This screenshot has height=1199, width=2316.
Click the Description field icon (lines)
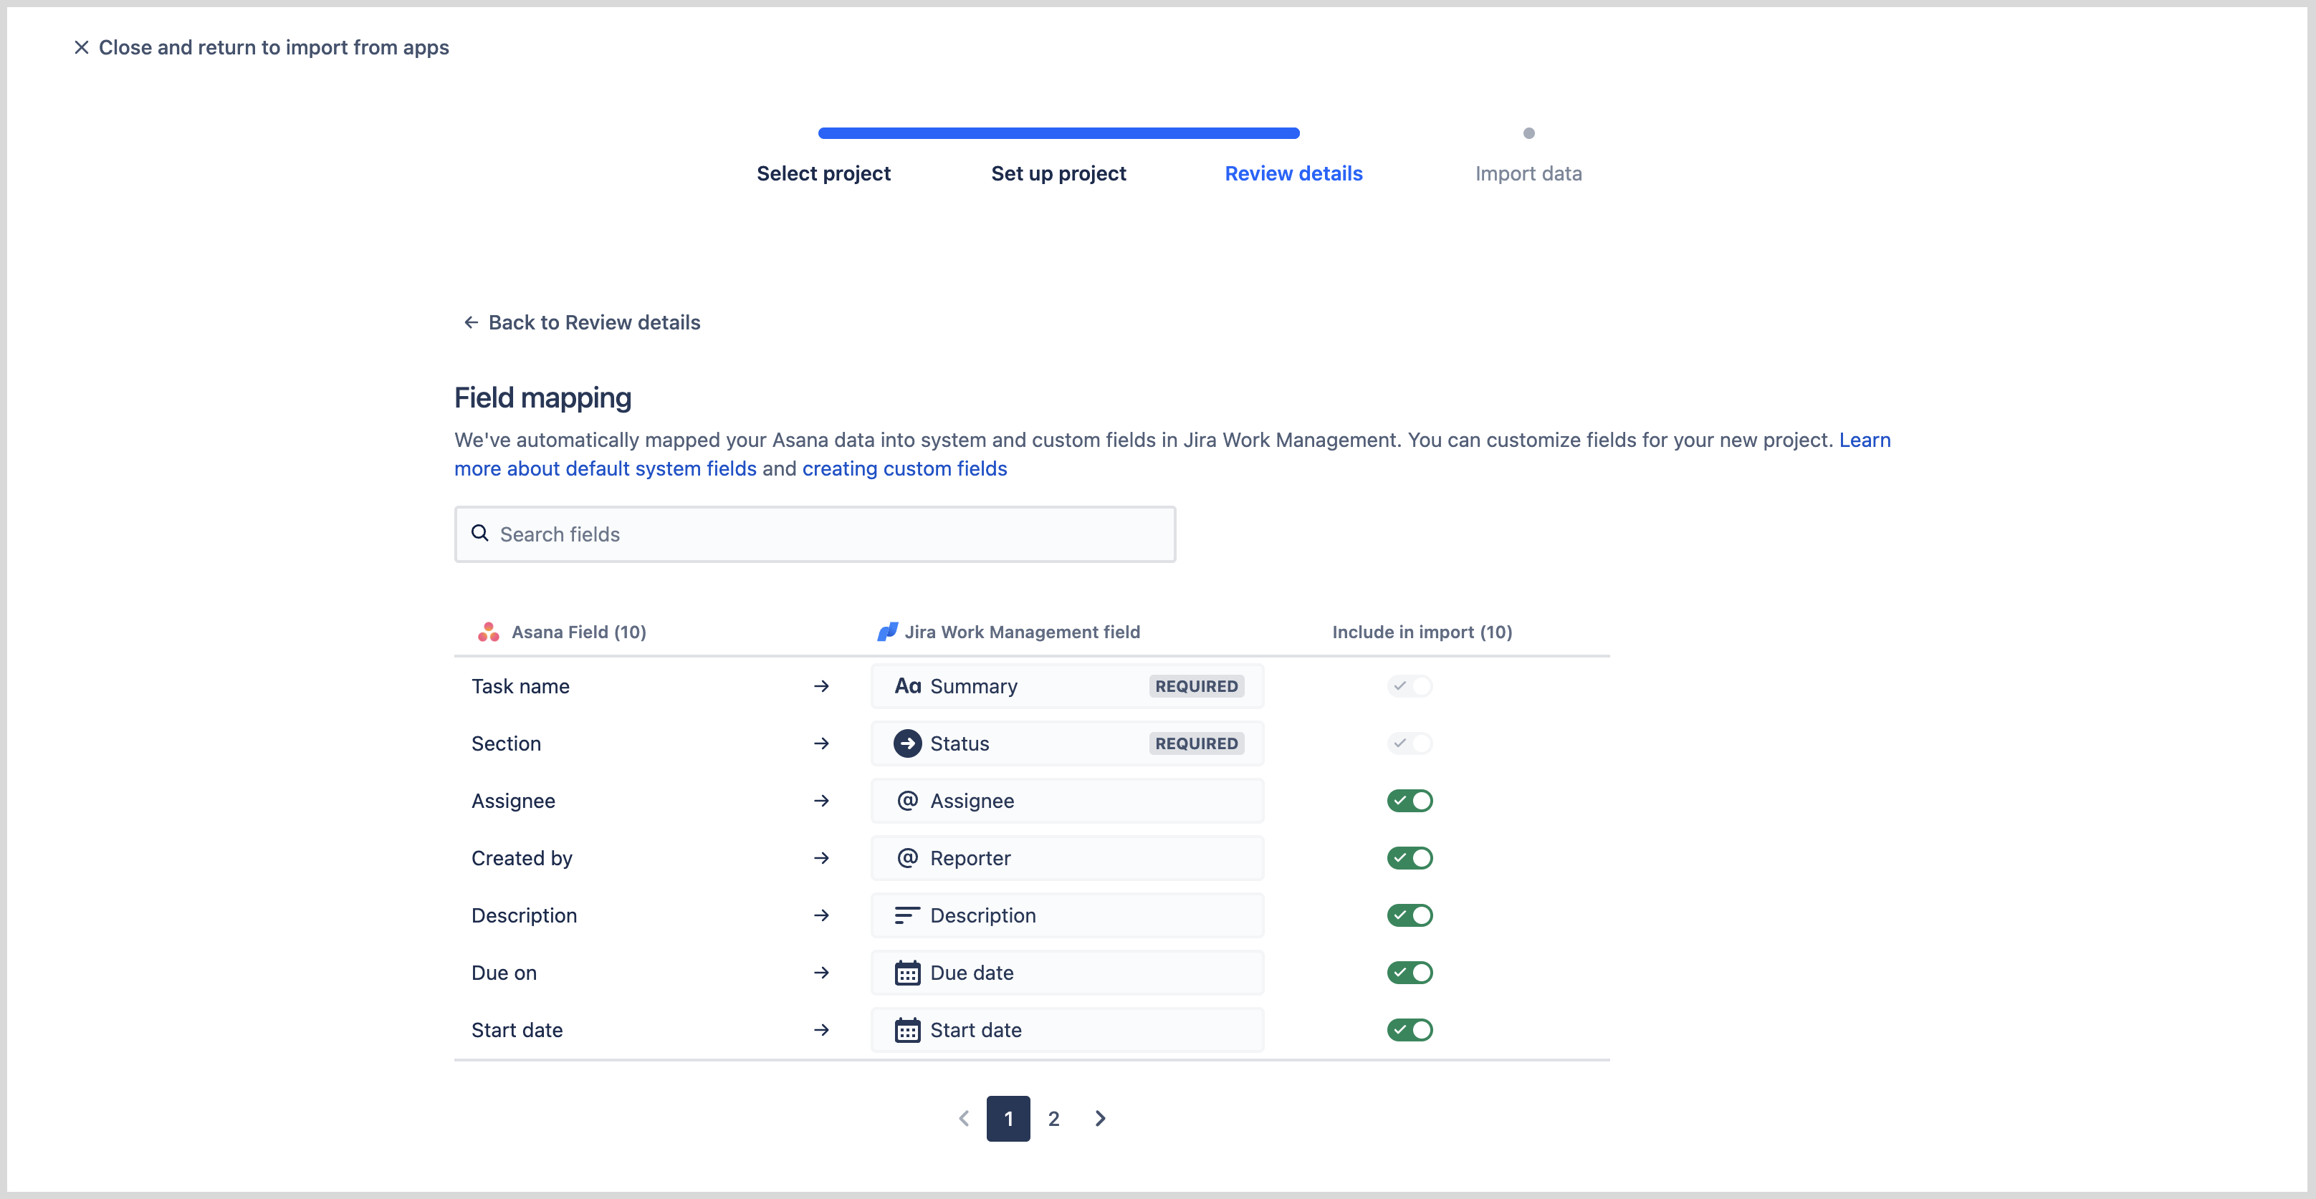coord(906,915)
